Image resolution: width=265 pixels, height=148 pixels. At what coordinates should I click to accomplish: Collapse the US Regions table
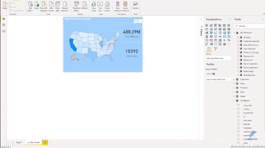click(x=234, y=101)
